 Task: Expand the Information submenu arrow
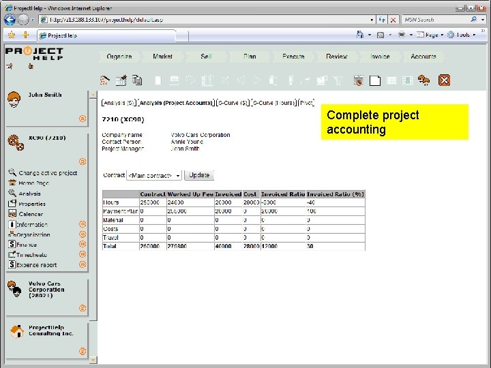point(83,224)
